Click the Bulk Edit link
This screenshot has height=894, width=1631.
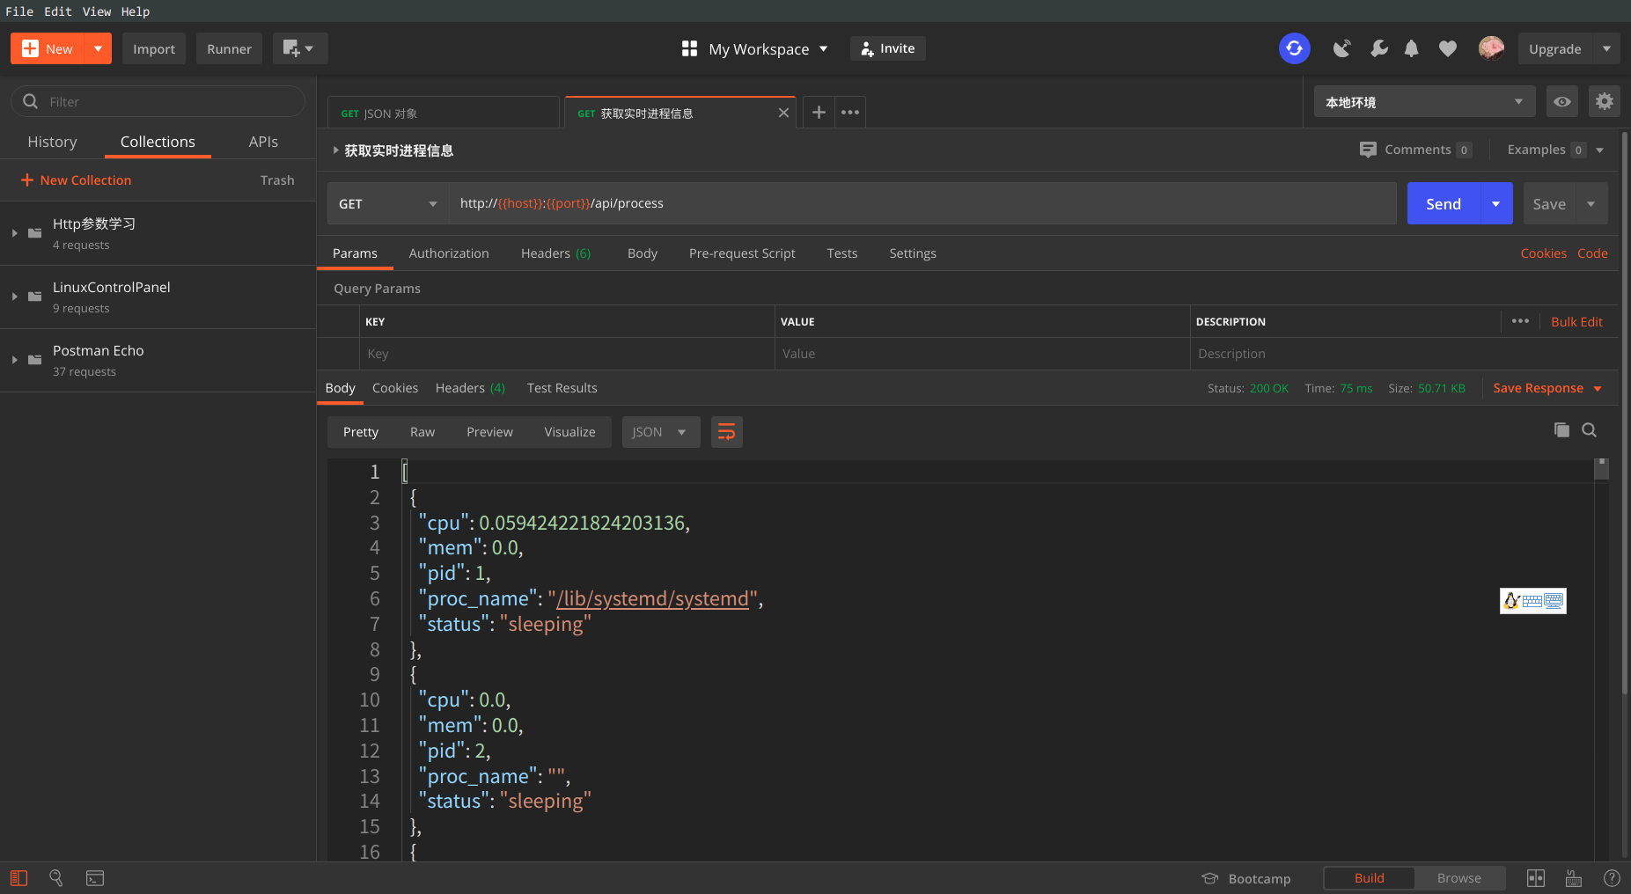point(1576,322)
